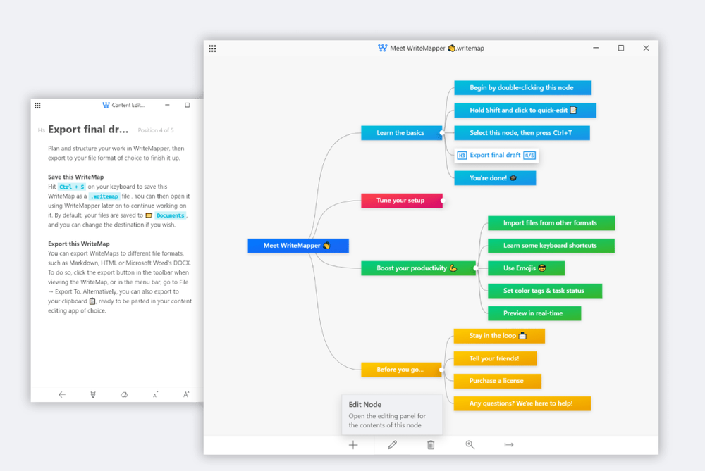This screenshot has height=471, width=705.
Task: Select the Boost your productivity node
Action: [x=418, y=268]
